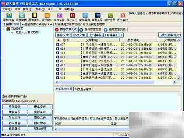Click the 添加读书 toolbar icon
Screen dimensions: 184x138
[x=34, y=15]
